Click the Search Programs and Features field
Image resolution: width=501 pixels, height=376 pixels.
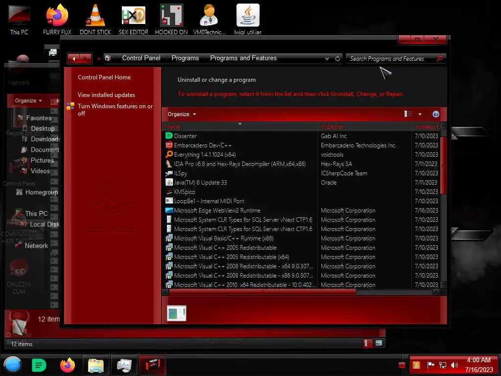[x=391, y=59]
